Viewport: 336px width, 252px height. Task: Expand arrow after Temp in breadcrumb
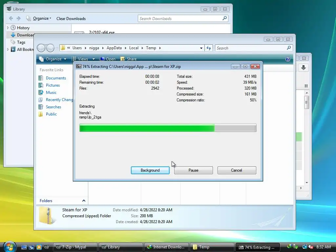(x=160, y=48)
